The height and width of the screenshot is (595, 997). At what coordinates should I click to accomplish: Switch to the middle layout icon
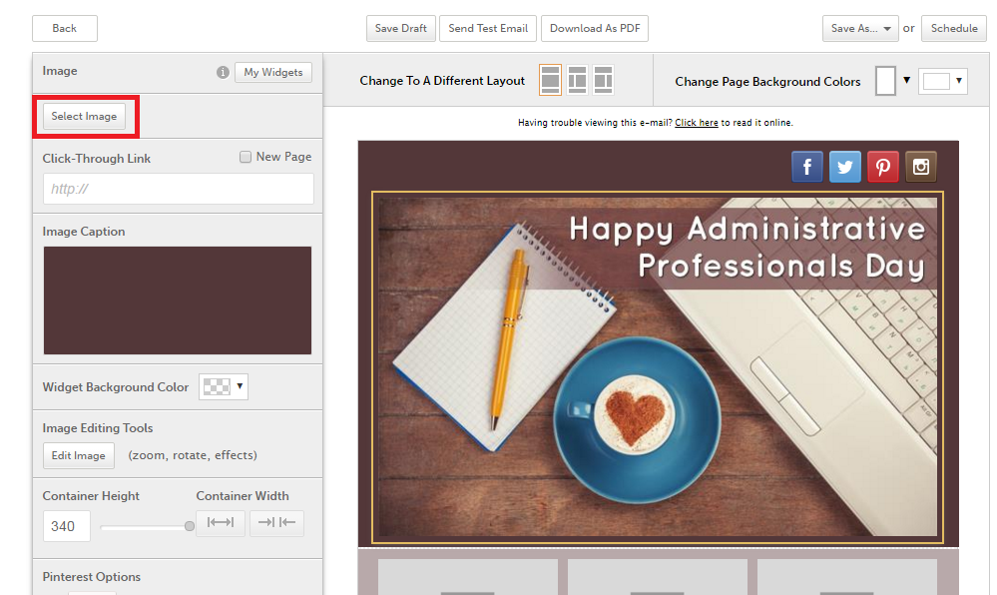(x=577, y=80)
